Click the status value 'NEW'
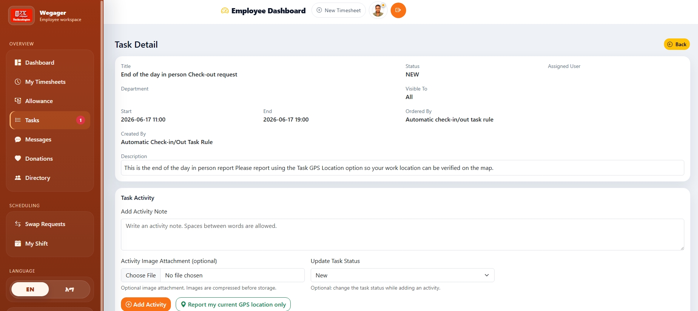 412,74
